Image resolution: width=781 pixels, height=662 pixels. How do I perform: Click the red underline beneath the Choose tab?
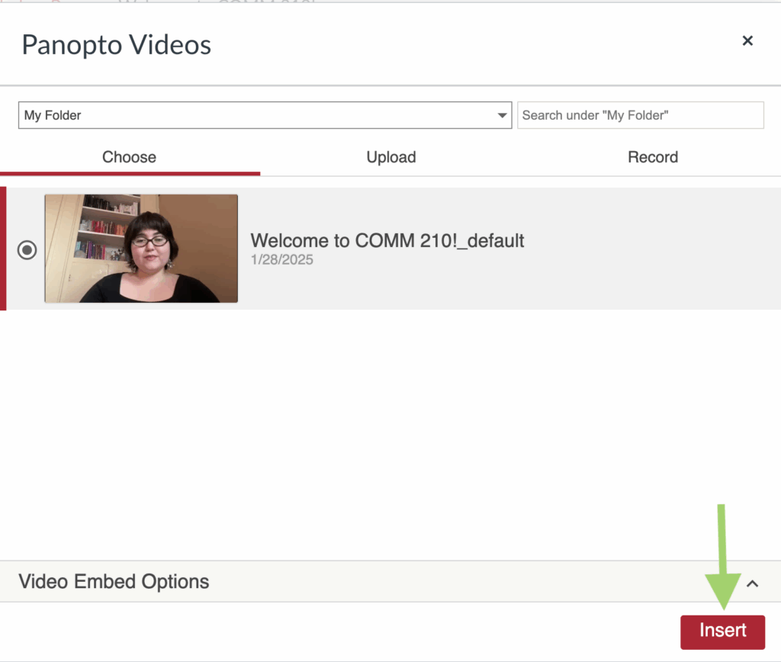click(x=130, y=173)
